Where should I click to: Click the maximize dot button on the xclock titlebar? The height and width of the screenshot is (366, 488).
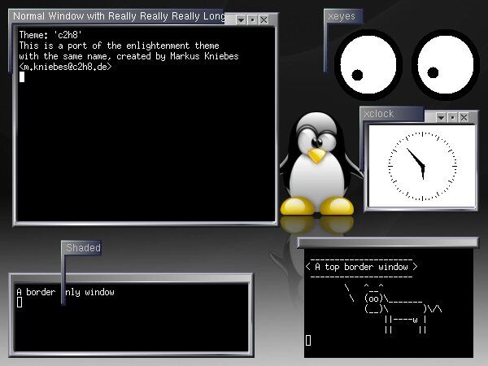pyautogui.click(x=452, y=117)
